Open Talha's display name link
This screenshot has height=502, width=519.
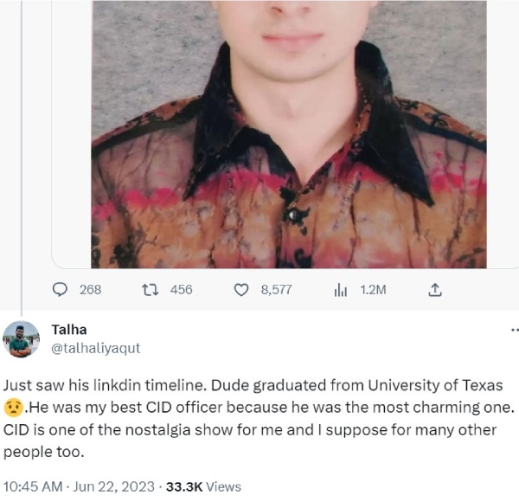click(x=68, y=330)
